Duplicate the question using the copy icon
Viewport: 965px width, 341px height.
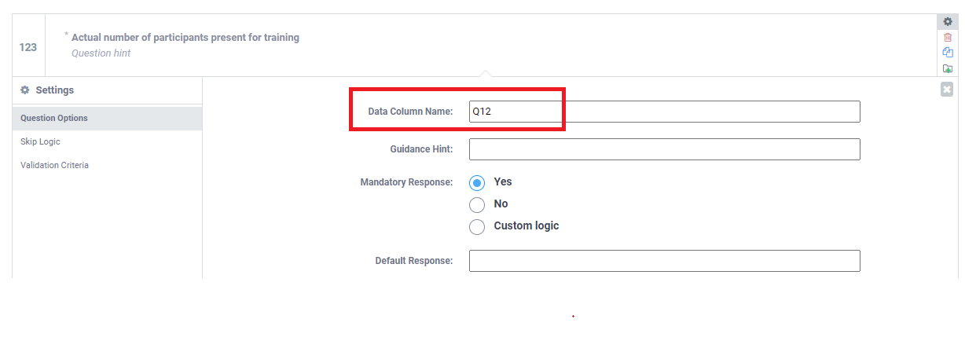tap(948, 53)
